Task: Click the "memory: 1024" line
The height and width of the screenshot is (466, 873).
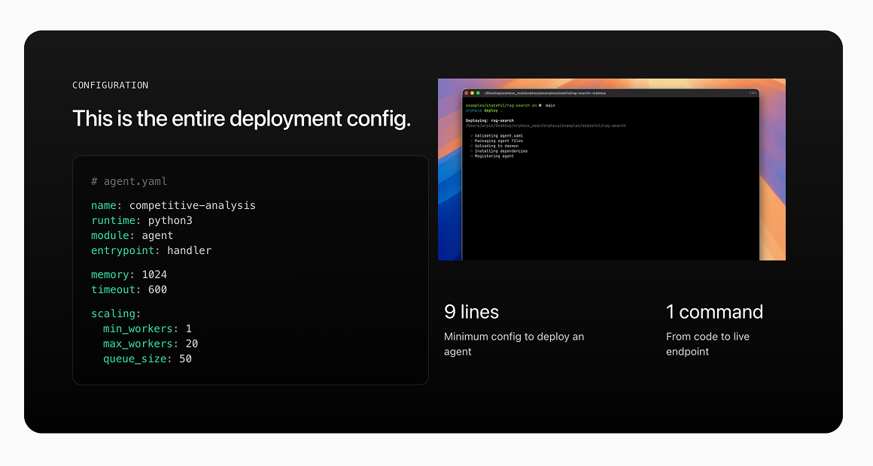Action: (x=129, y=274)
